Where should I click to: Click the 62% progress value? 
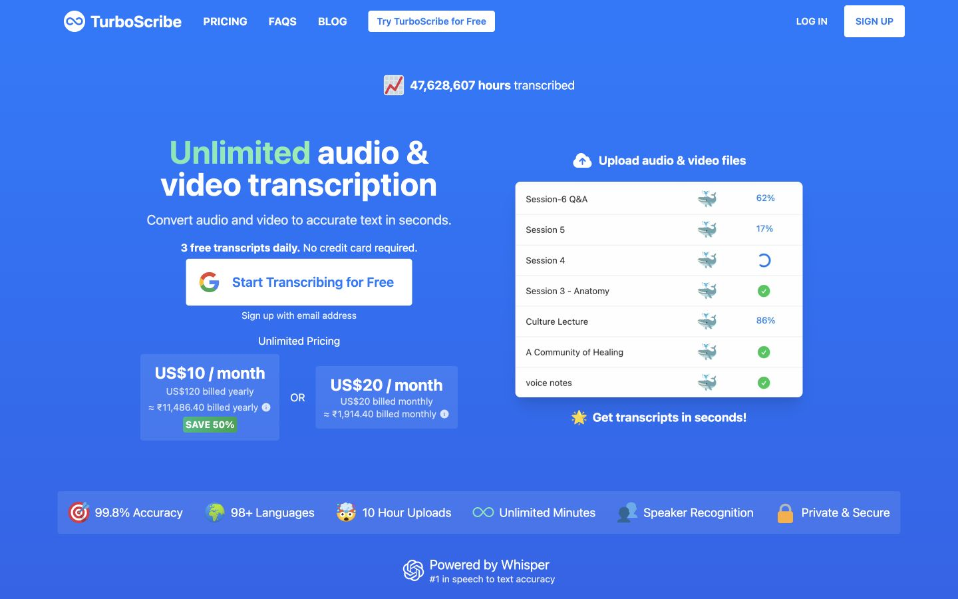(x=765, y=198)
